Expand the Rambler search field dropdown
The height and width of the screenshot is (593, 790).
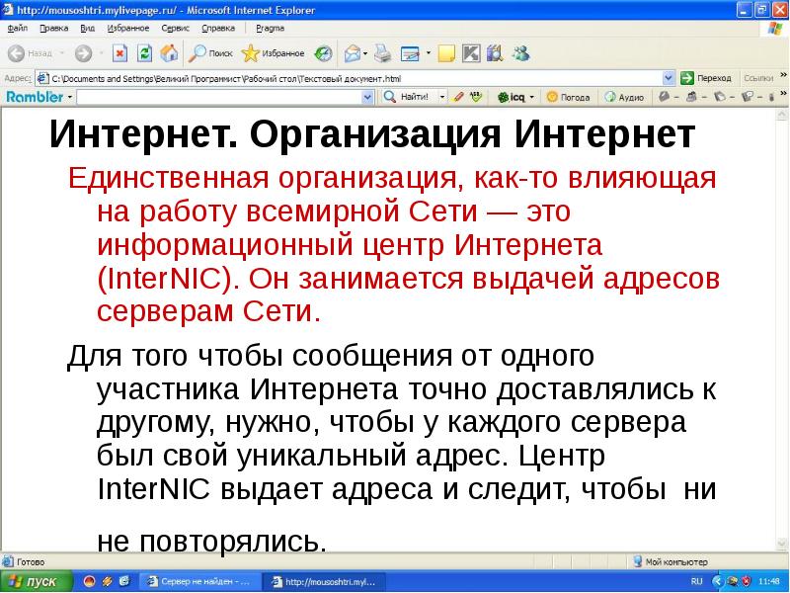367,97
